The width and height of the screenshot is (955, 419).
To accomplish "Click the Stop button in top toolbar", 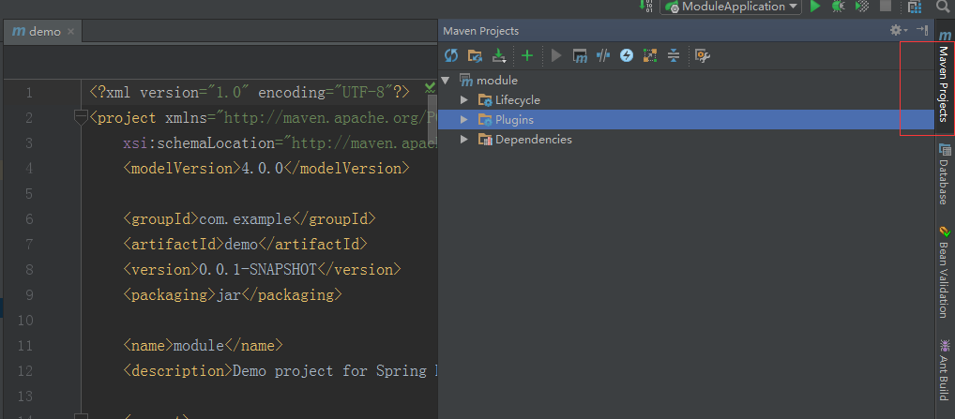I will pyautogui.click(x=886, y=6).
